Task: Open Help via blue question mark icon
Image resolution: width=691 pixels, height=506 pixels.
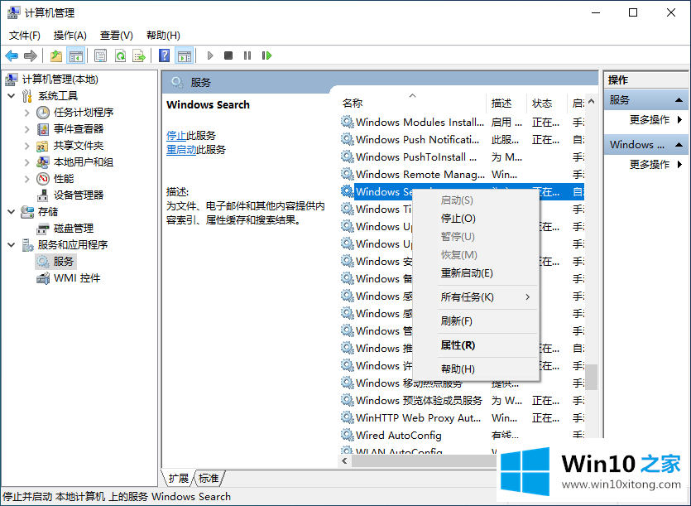Action: [165, 55]
